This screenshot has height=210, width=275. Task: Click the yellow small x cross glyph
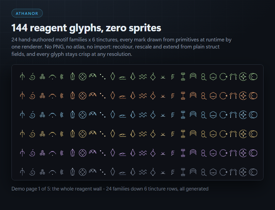163,135
